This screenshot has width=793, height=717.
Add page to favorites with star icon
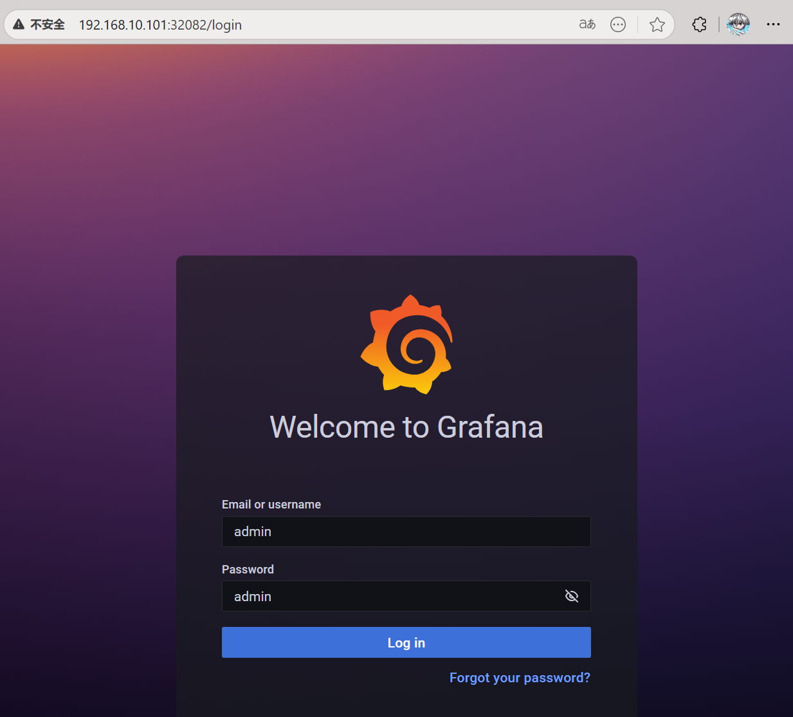(x=657, y=24)
